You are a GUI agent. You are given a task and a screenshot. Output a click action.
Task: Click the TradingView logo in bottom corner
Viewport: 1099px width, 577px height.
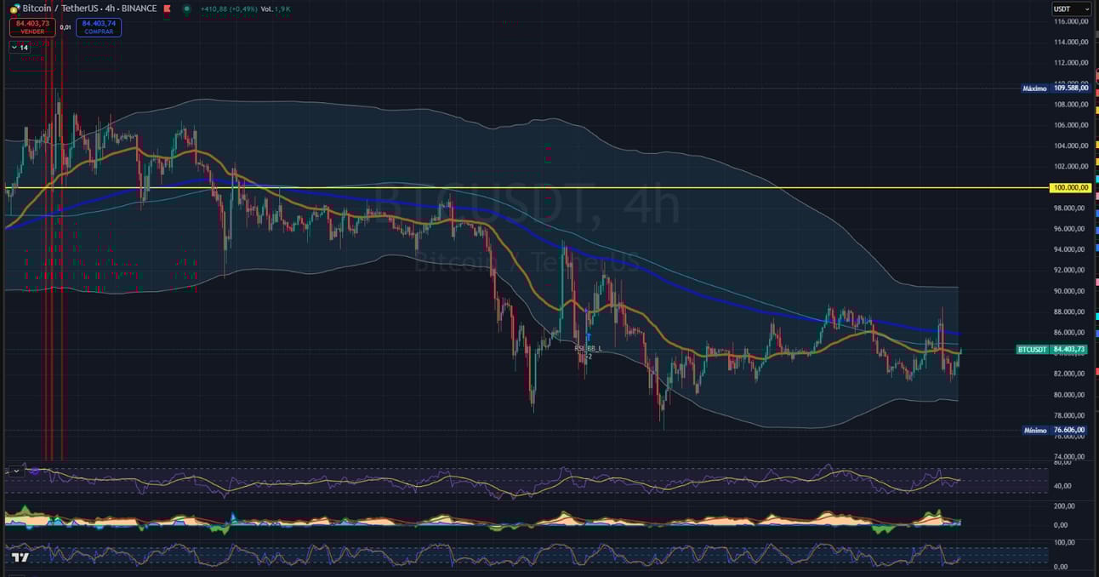tap(20, 557)
